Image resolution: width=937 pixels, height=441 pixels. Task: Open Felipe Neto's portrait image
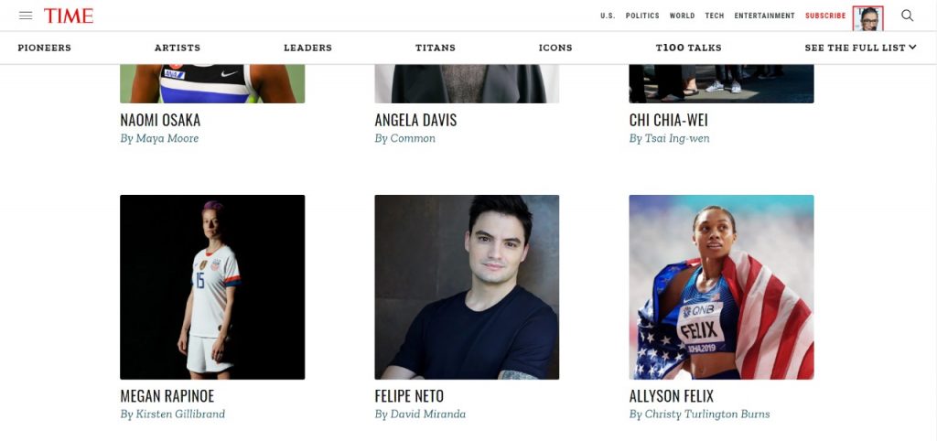tap(467, 286)
